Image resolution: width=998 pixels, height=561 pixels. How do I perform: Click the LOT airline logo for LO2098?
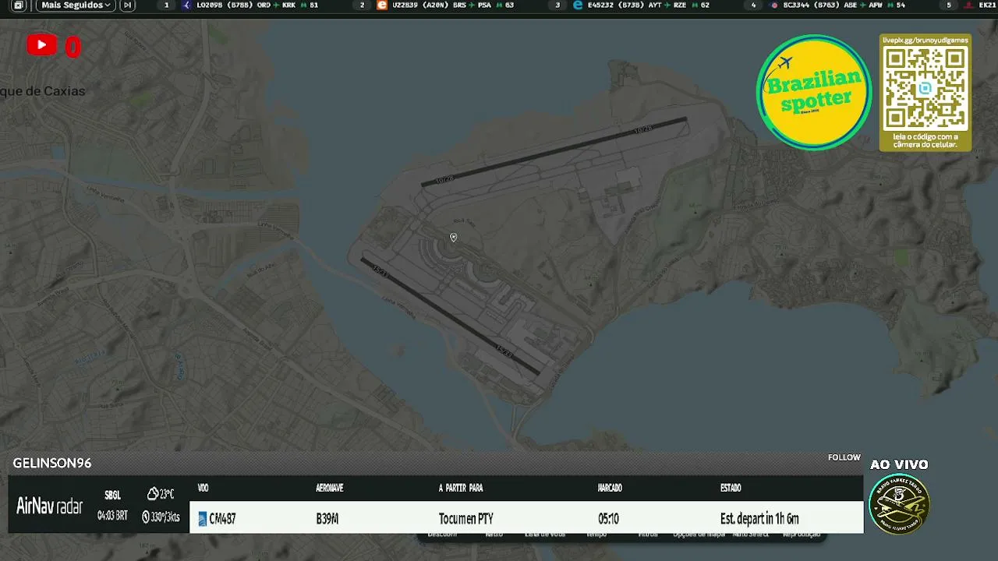click(186, 5)
